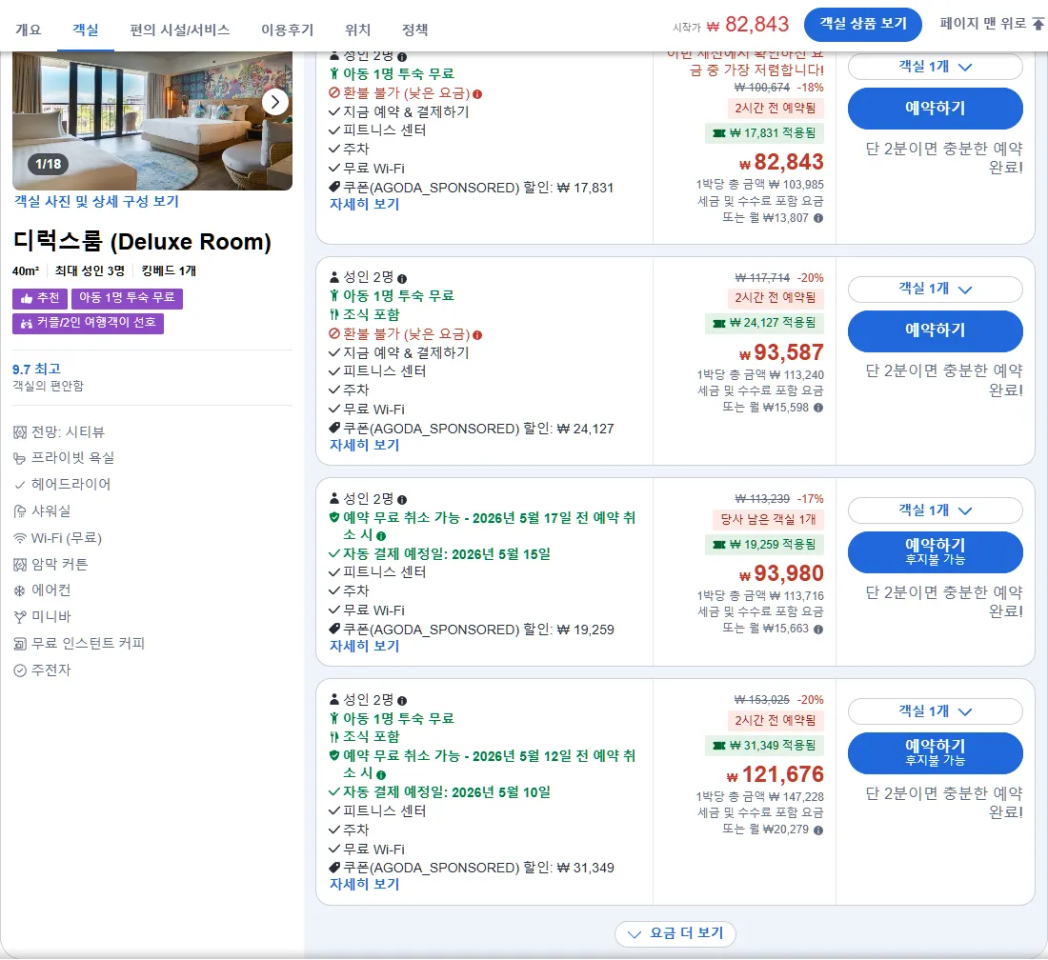Viewport: 1048px width, 960px height.
Task: Open 자세히 보기 for ₩24,127 coupon
Action: click(364, 445)
